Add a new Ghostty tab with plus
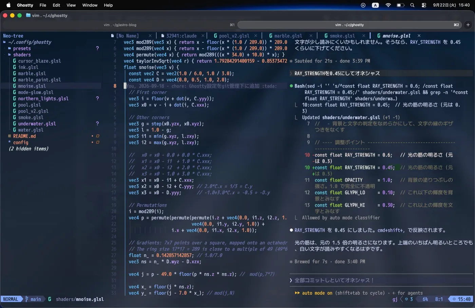Screen dimensions: 475x308 pos(468,25)
